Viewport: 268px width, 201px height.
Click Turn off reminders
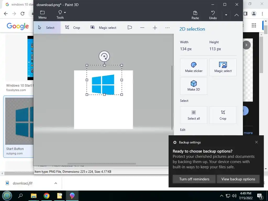[194, 179]
